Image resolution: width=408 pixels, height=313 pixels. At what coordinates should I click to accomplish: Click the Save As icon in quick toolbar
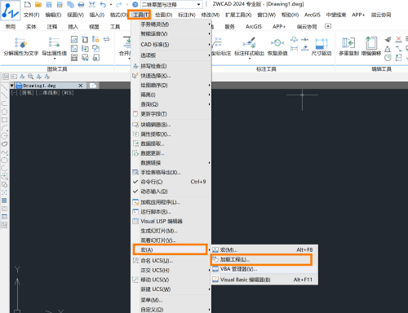pyautogui.click(x=60, y=4)
